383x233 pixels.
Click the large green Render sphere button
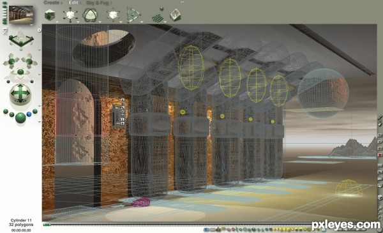coord(20,117)
